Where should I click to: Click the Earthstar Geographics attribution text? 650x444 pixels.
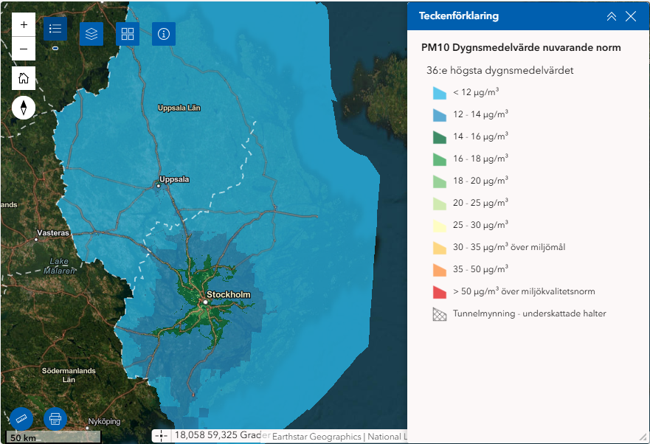tap(317, 437)
